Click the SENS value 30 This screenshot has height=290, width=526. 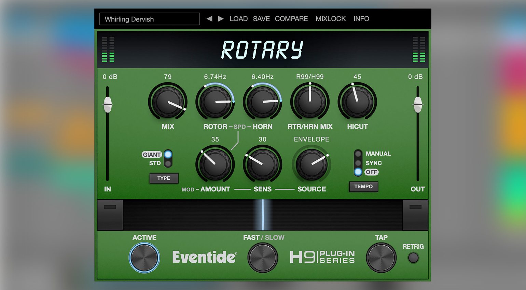pos(262,139)
